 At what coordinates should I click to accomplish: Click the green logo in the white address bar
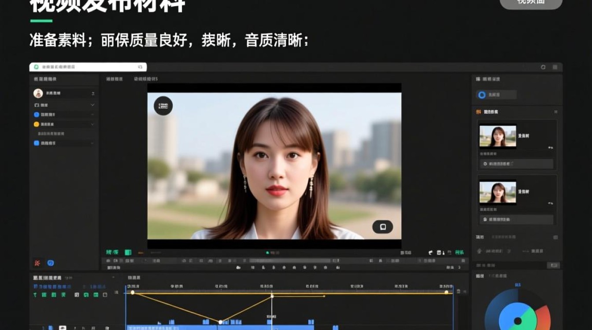tap(36, 67)
